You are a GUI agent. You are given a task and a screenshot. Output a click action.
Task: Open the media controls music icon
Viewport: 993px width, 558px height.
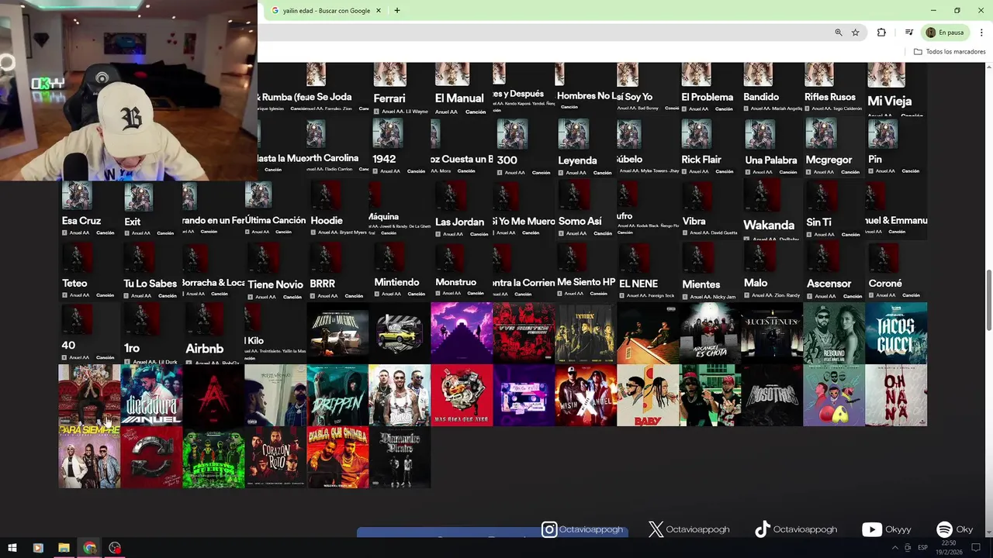click(x=908, y=33)
